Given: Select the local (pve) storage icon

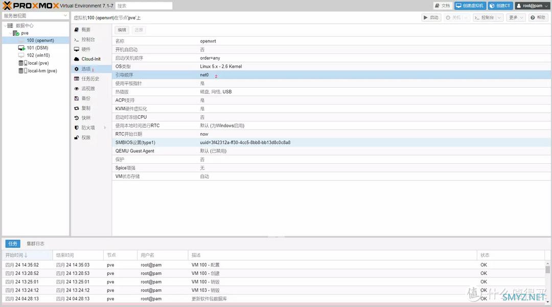Looking at the screenshot, I should 23,63.
